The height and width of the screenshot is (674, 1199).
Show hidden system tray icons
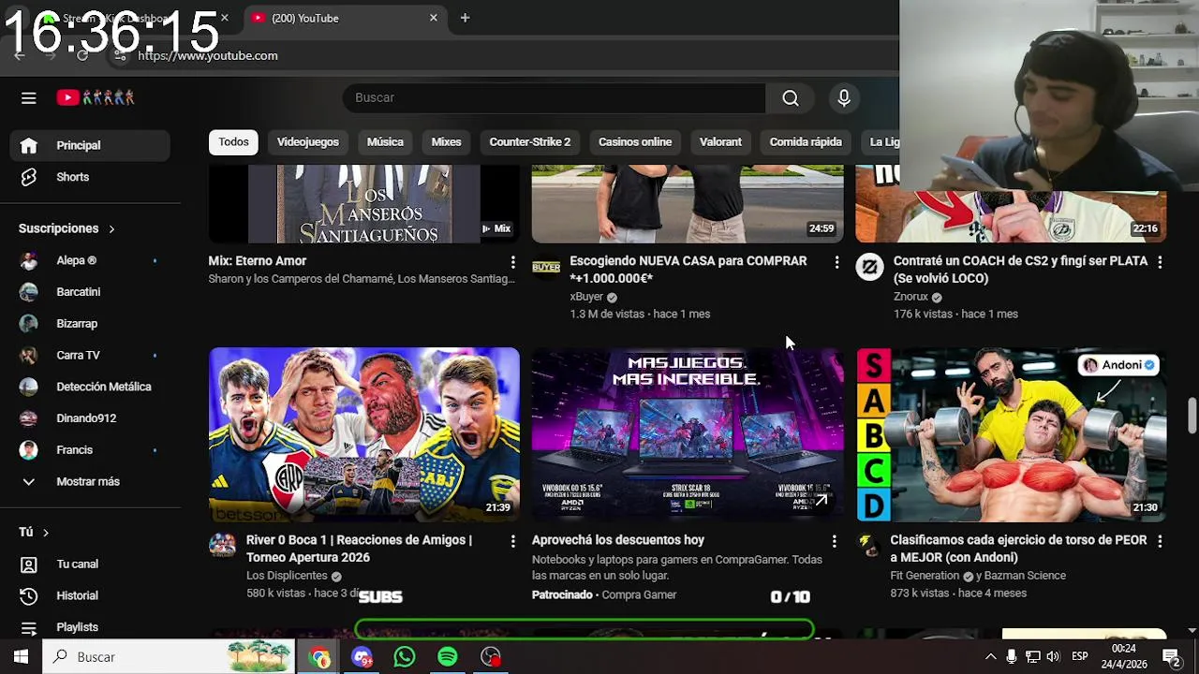click(990, 657)
